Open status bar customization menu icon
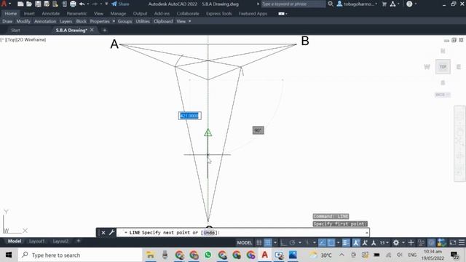Screen dimensions: 466x262 click(x=462, y=242)
